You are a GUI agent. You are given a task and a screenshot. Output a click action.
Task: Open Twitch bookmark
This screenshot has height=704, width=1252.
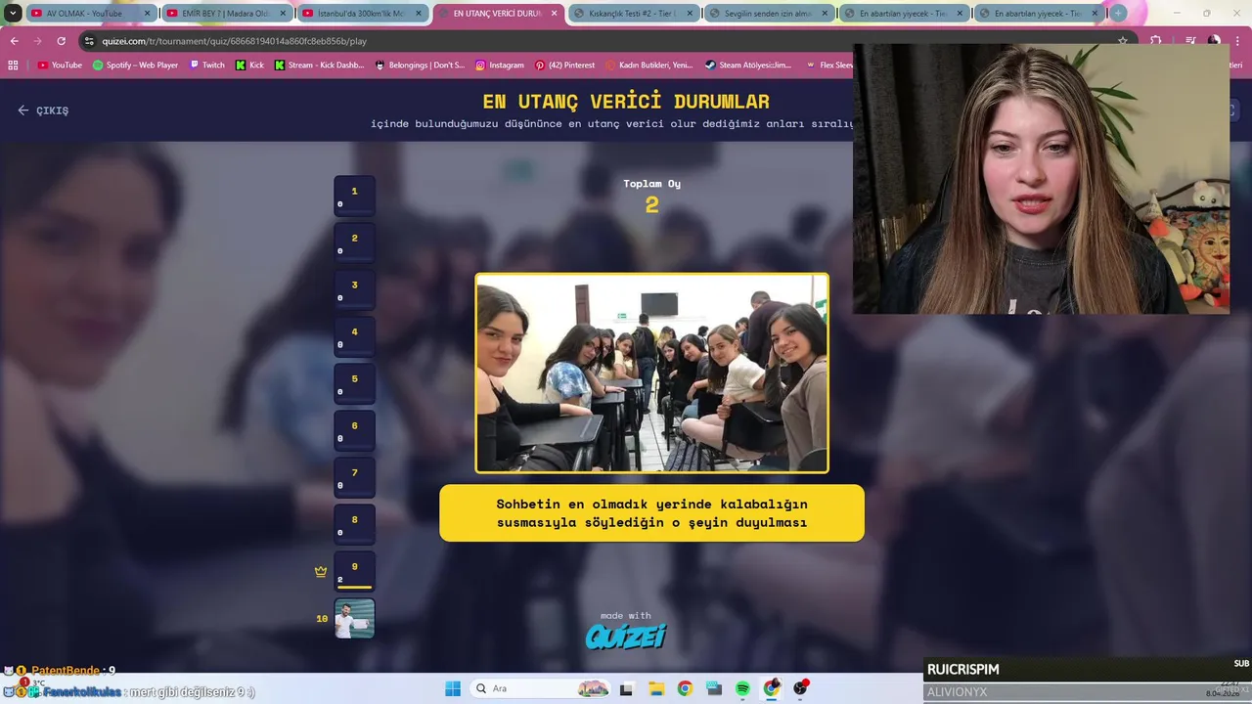pos(206,65)
